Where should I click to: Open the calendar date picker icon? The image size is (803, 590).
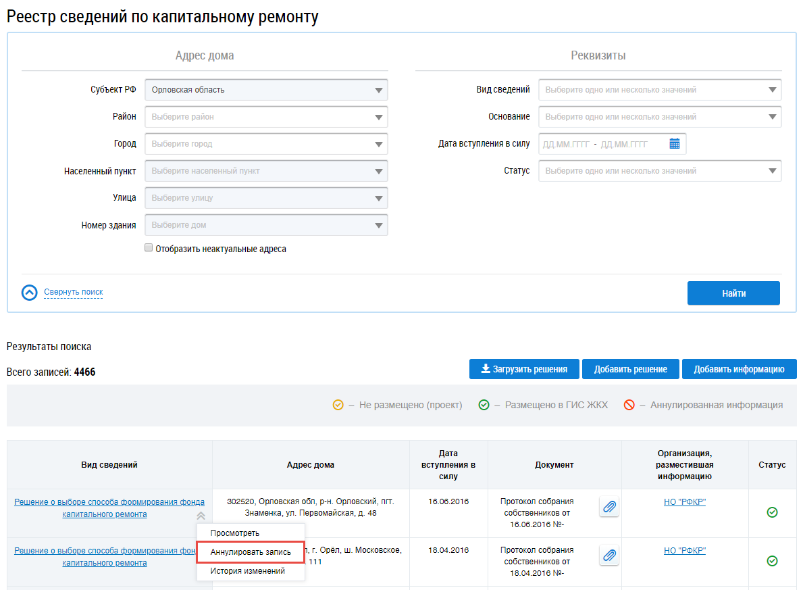tap(674, 143)
